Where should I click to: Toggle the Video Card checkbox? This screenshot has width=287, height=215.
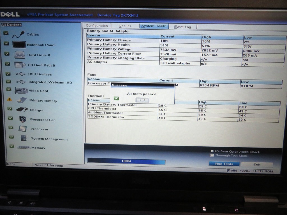click(x=9, y=89)
